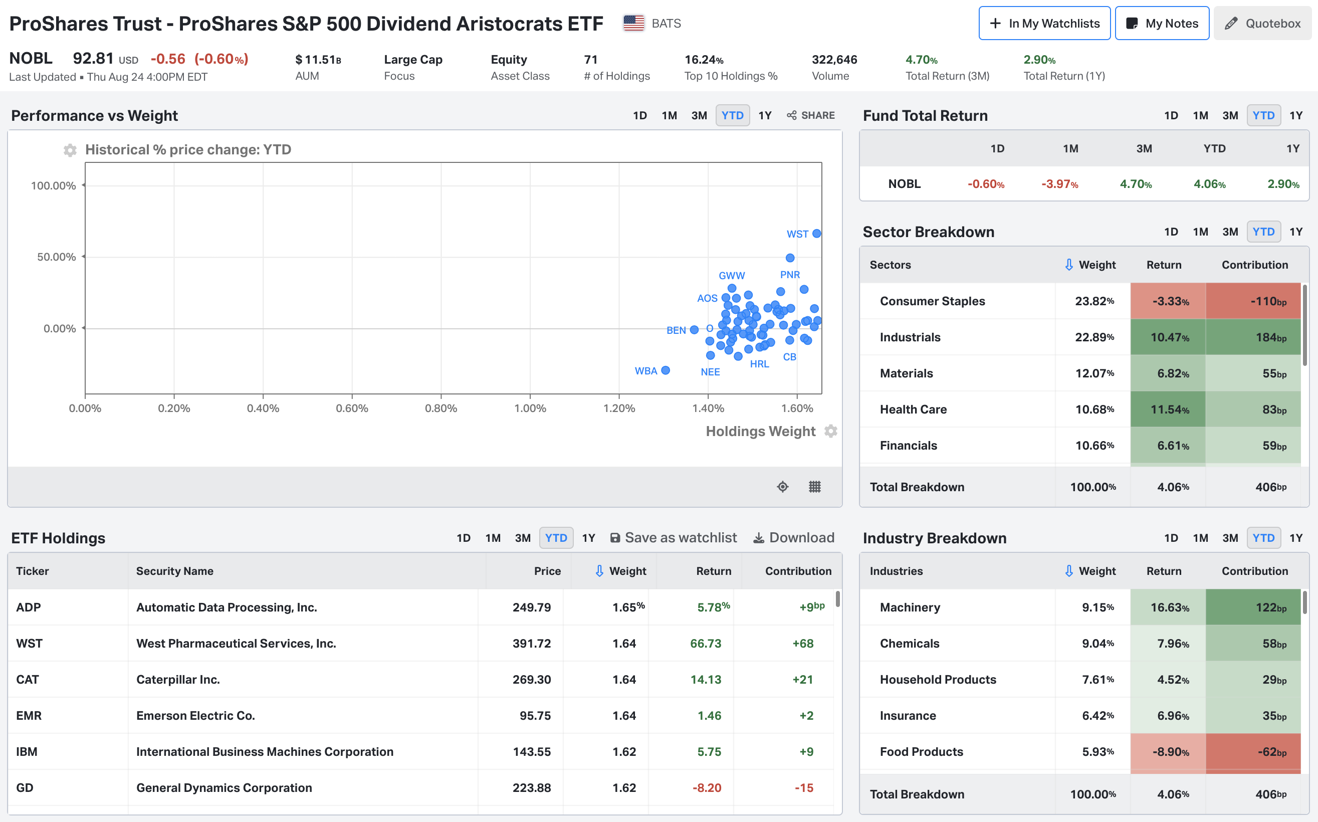Image resolution: width=1318 pixels, height=822 pixels.
Task: Sort Industry Breakdown by Contribution column header
Action: 1254,571
